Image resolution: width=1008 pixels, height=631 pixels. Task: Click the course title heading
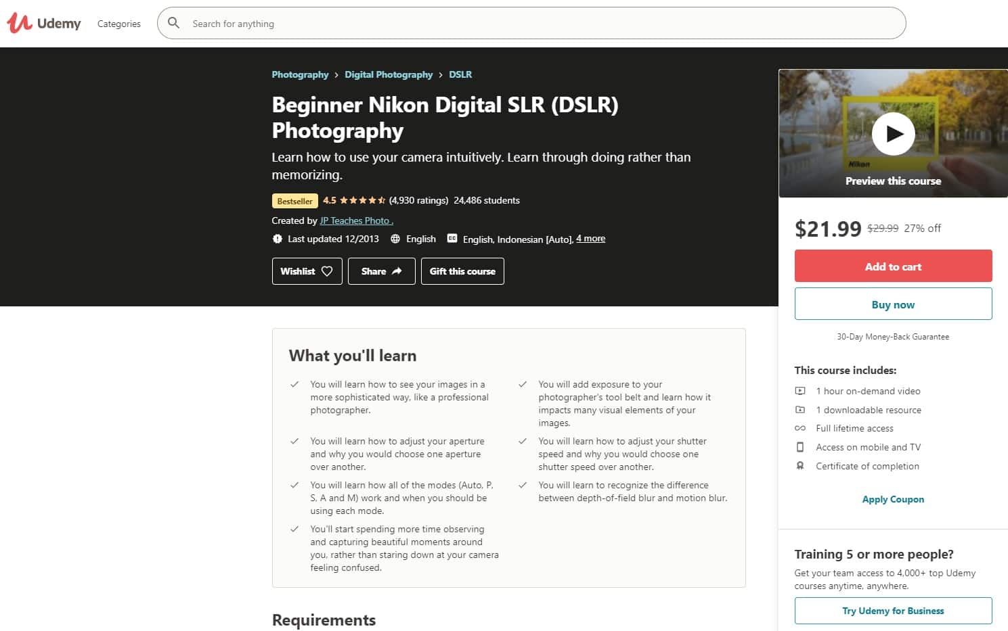[x=445, y=117]
